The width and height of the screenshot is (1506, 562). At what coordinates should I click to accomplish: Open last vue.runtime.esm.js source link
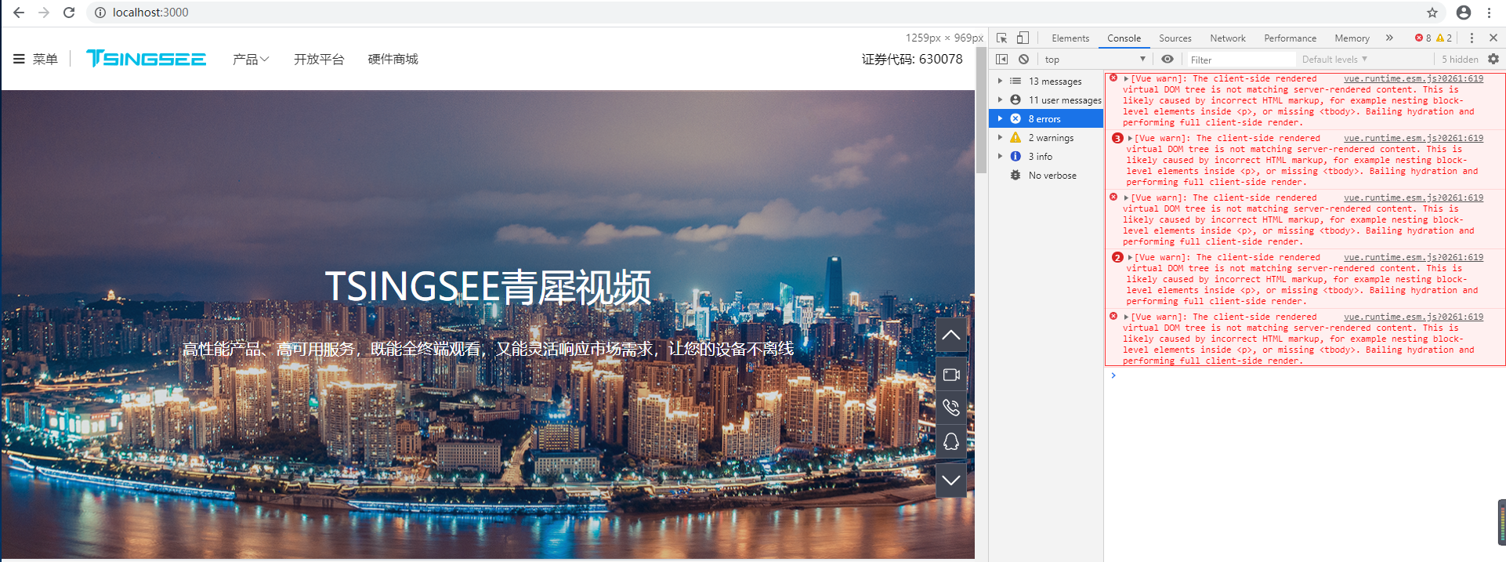click(x=1414, y=317)
